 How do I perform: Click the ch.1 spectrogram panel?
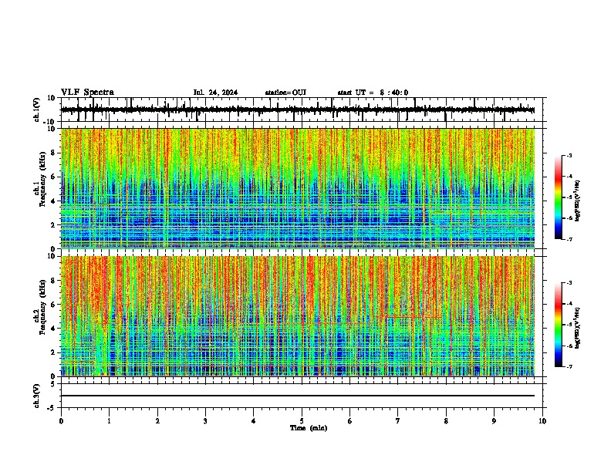(298, 188)
